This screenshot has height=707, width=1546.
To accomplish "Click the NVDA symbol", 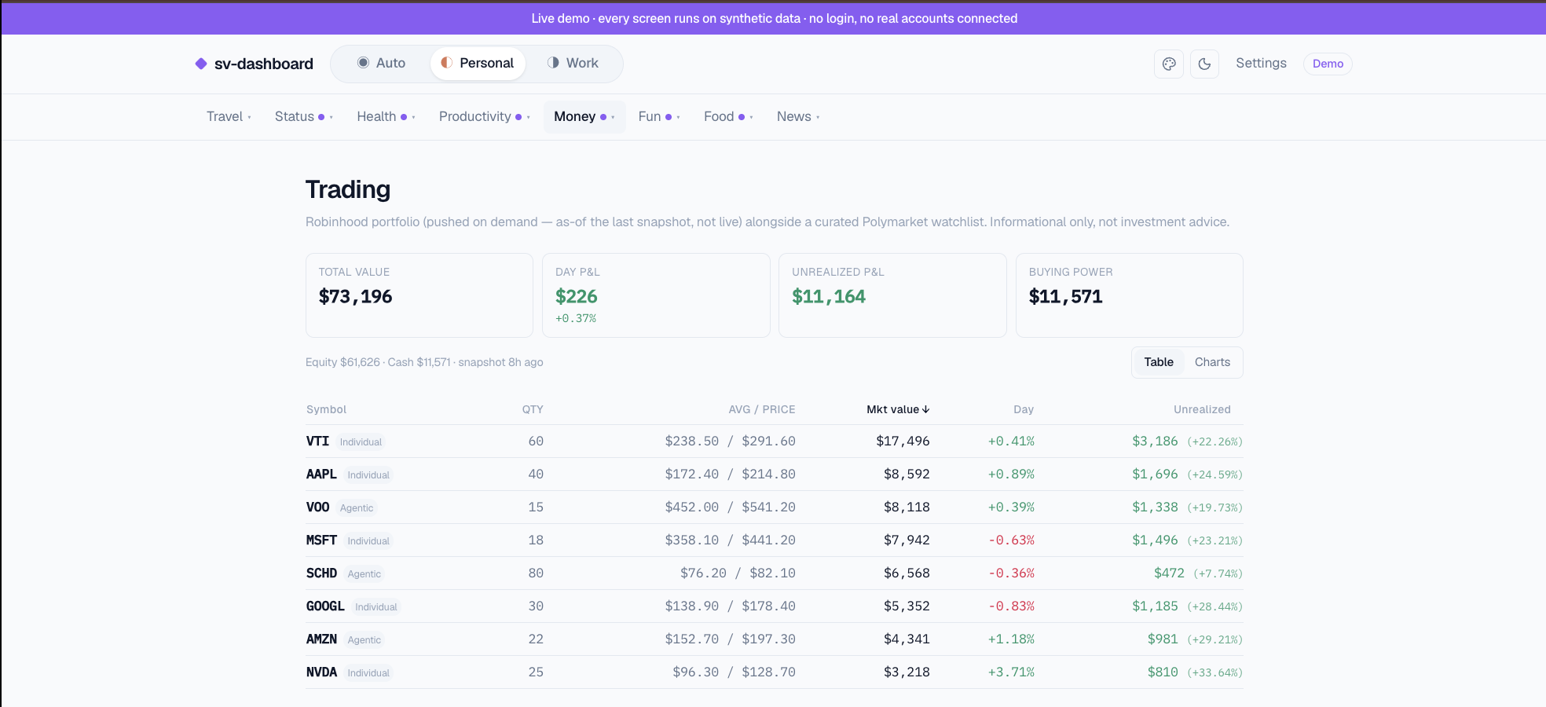I will tap(321, 672).
